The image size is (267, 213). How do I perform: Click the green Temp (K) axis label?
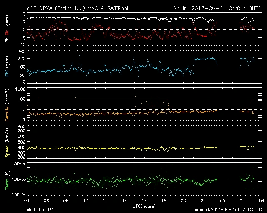[7, 181]
